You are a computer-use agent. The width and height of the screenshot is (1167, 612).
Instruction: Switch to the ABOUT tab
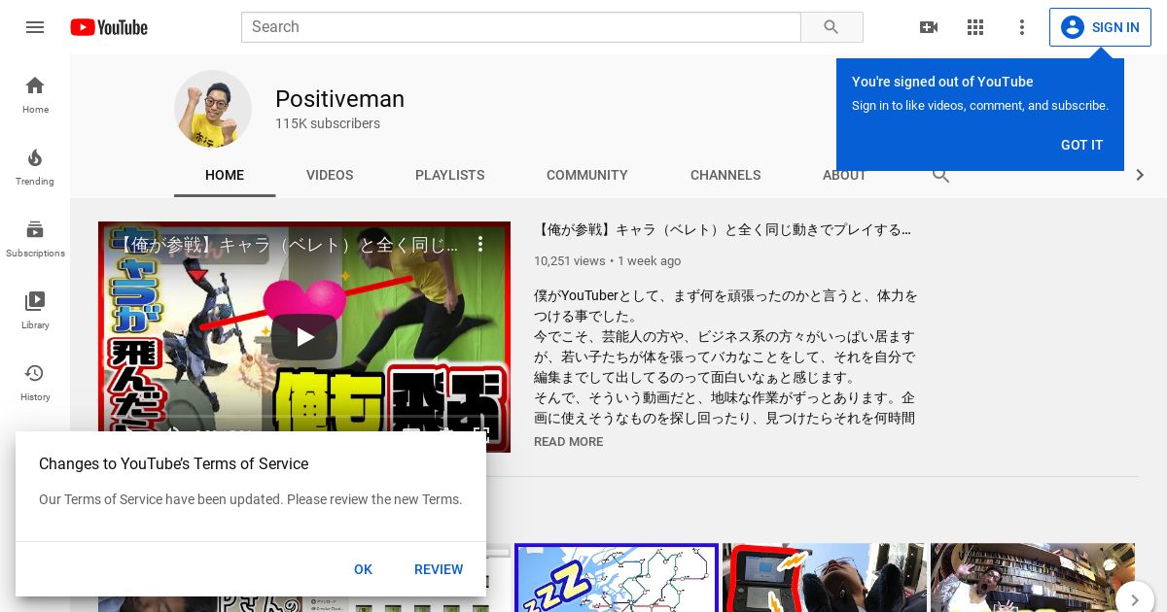pyautogui.click(x=844, y=176)
